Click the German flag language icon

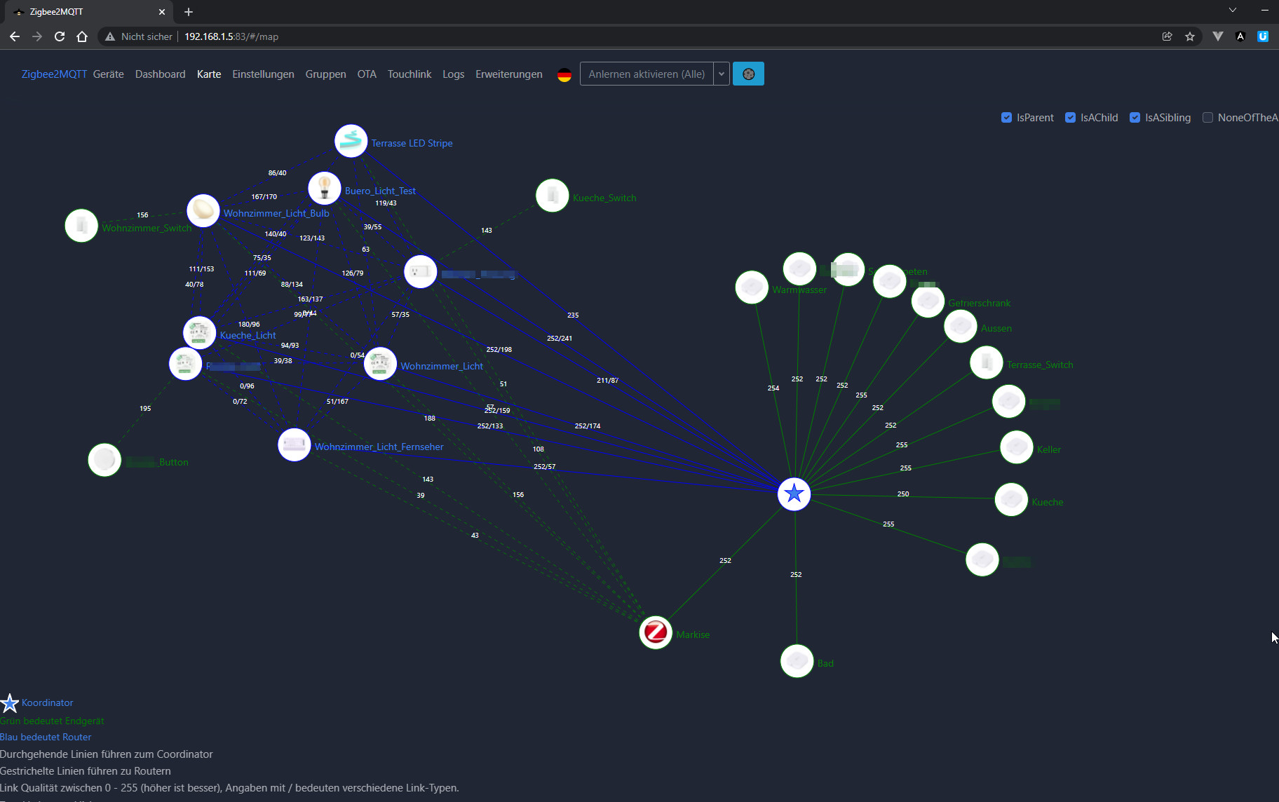564,74
